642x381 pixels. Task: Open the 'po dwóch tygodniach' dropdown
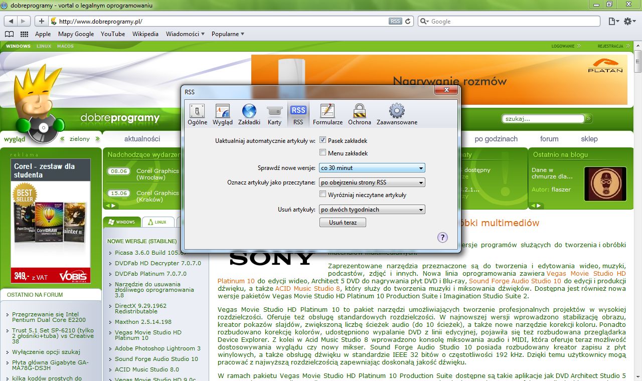pyautogui.click(x=372, y=210)
